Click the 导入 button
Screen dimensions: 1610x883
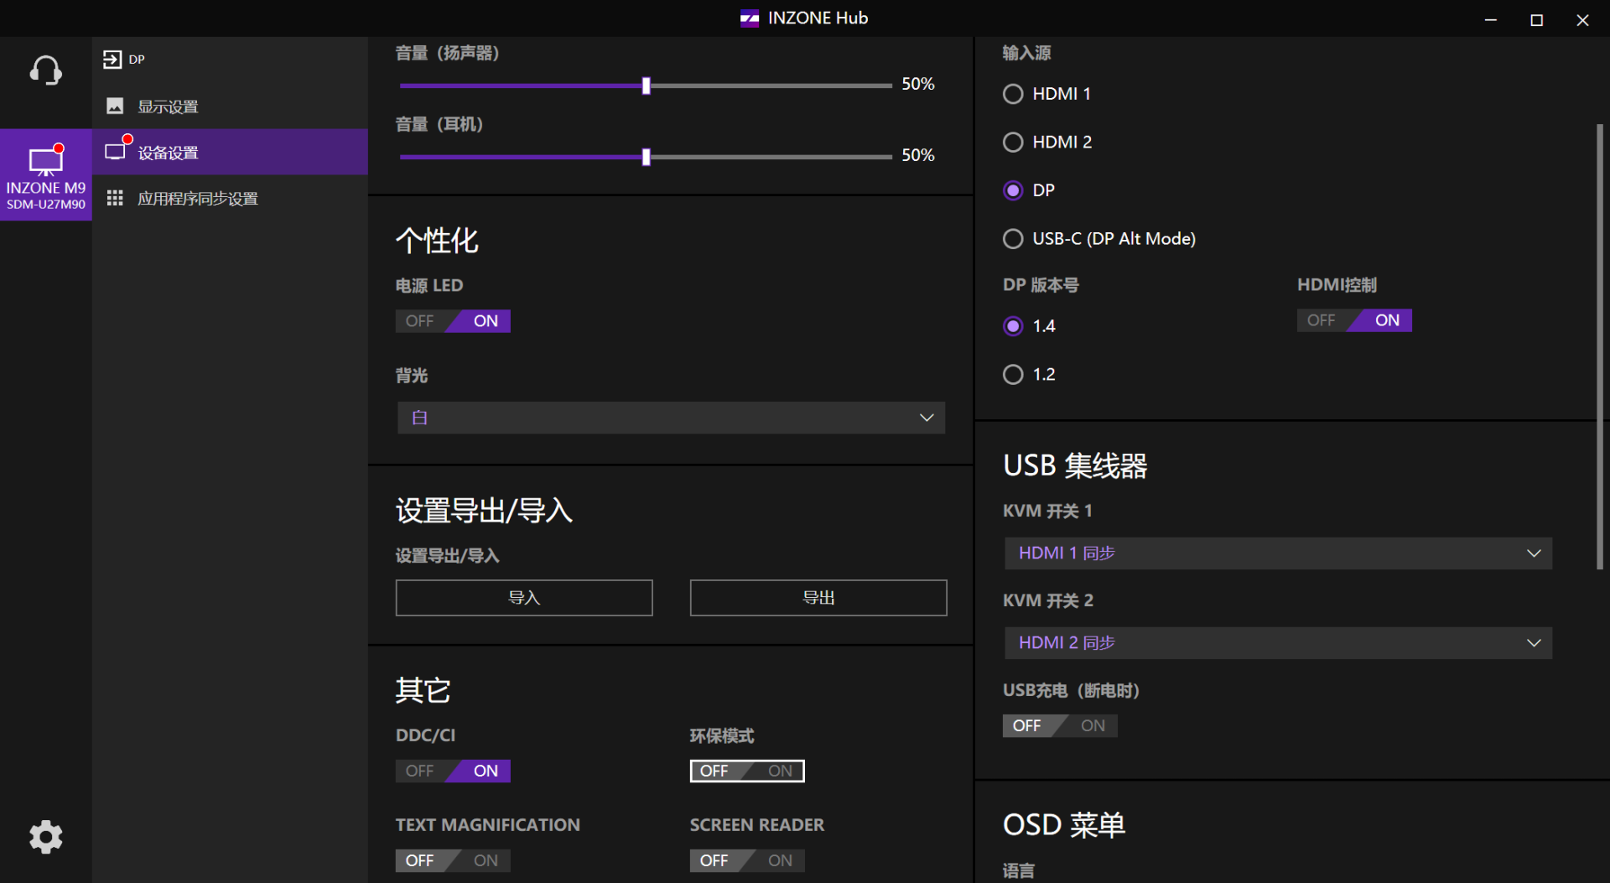click(x=523, y=597)
